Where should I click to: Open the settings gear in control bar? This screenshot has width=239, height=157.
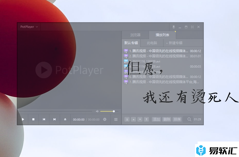[105, 119]
